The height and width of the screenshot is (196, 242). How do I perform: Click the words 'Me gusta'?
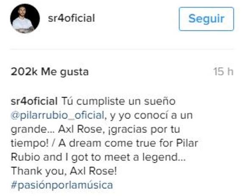65,72
